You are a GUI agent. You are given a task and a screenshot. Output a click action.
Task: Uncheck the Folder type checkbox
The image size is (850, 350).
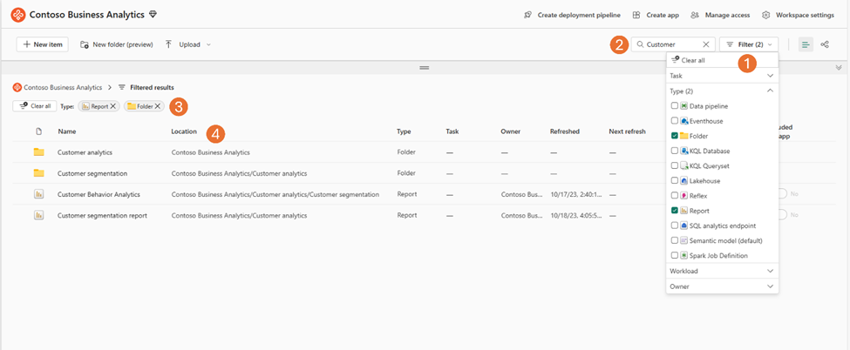pyautogui.click(x=675, y=136)
